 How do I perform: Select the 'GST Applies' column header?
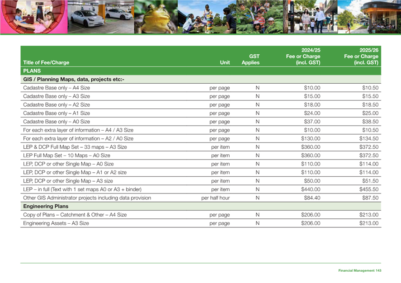click(250, 59)
